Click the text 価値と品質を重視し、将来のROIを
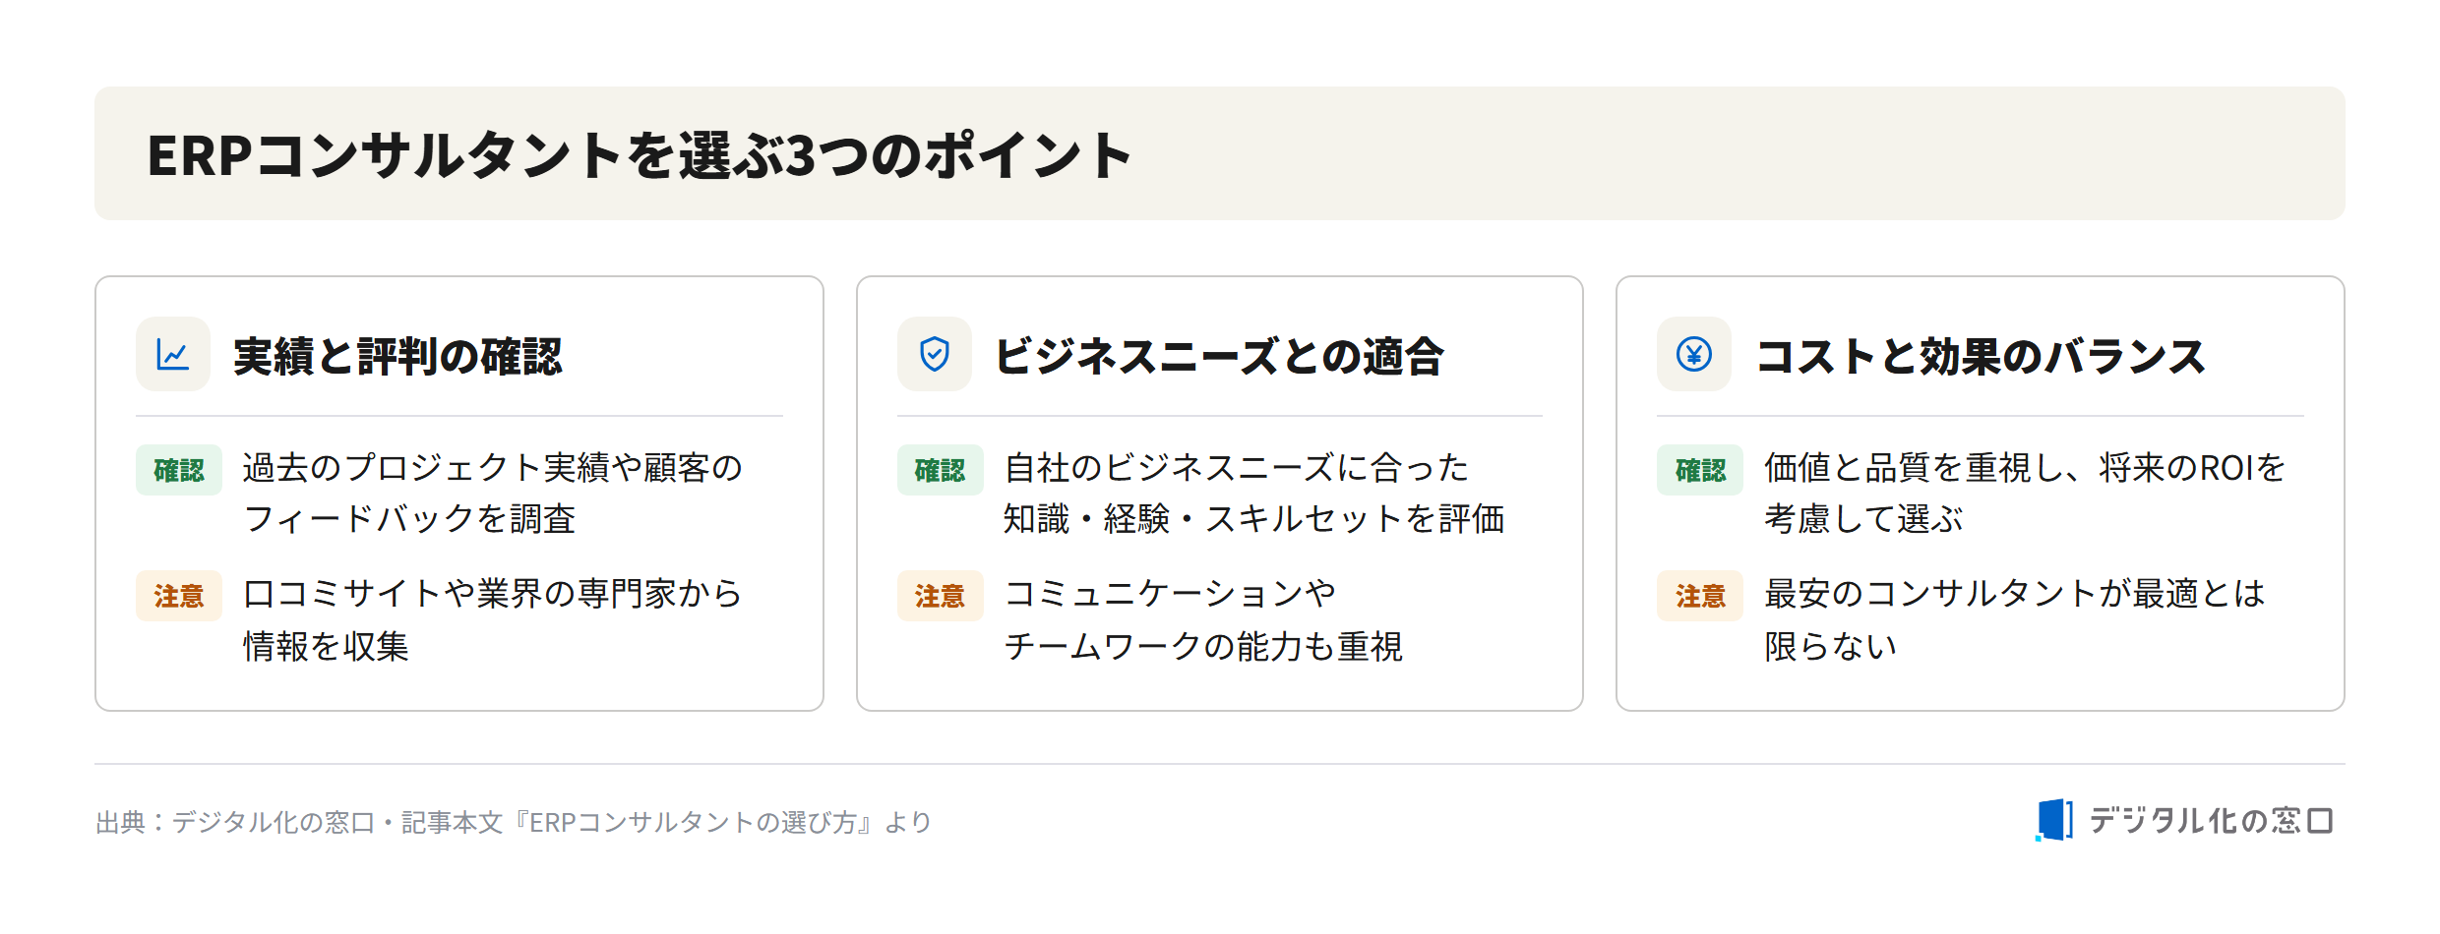 pyautogui.click(x=2025, y=468)
